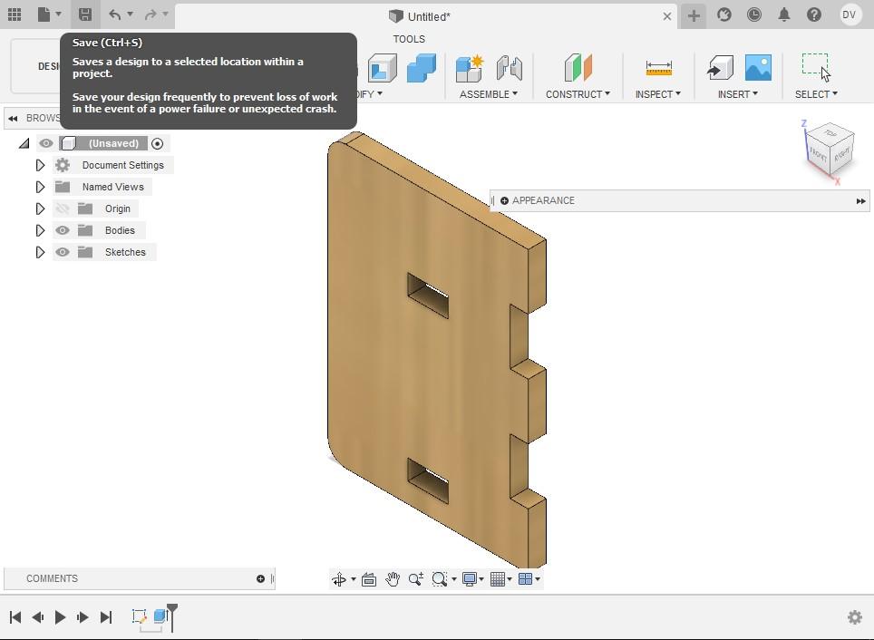Expand Document Settings in the browser
The width and height of the screenshot is (874, 640).
pos(40,165)
